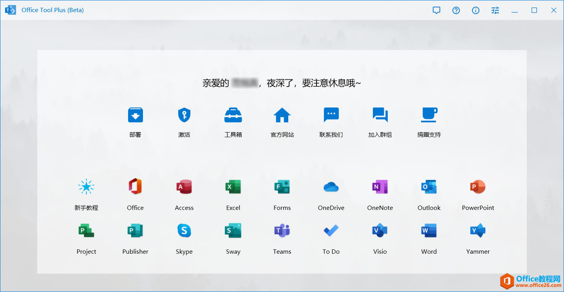Open application settings from the title bar

point(495,10)
